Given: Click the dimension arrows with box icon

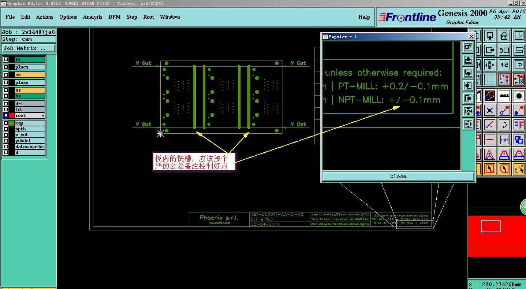Looking at the screenshot, I should click(504, 140).
